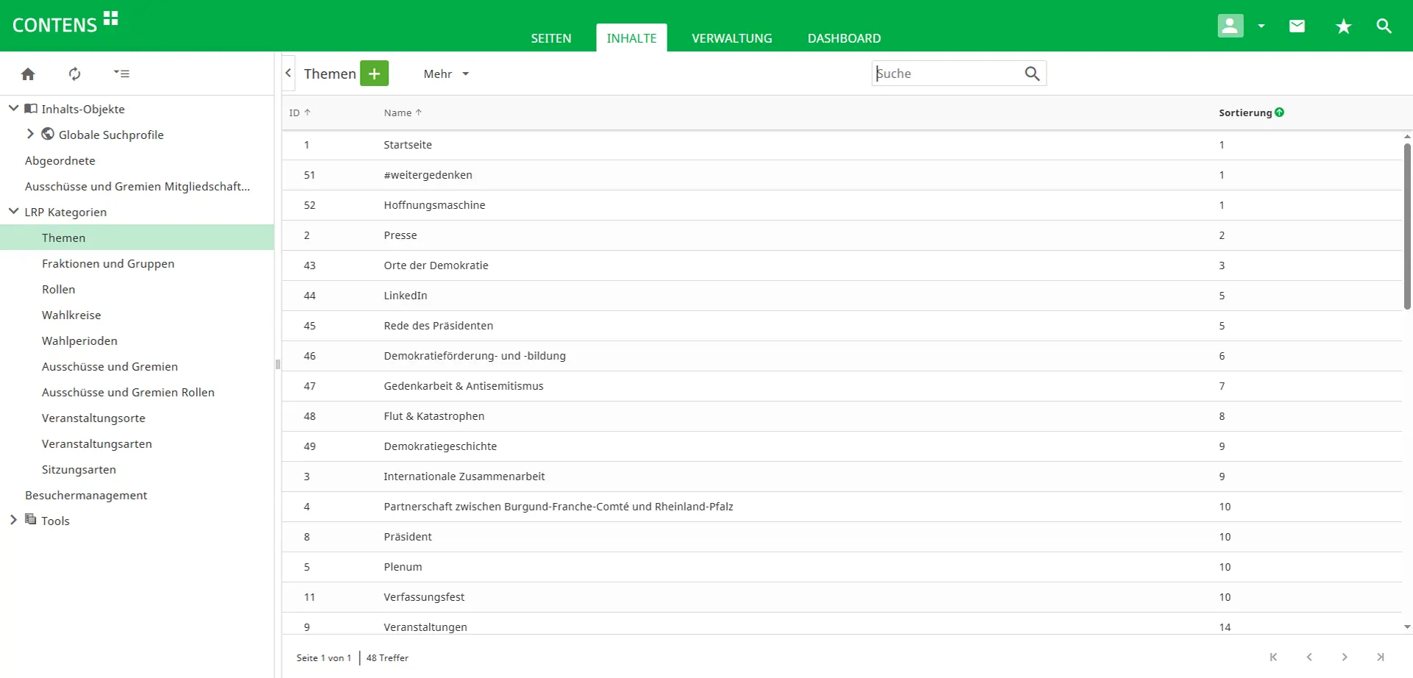Go to the next page arrow

pyautogui.click(x=1344, y=657)
